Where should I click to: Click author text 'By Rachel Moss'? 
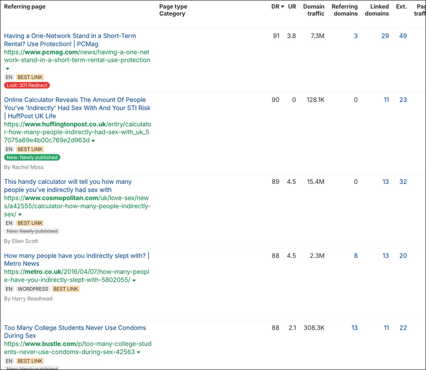tap(23, 167)
